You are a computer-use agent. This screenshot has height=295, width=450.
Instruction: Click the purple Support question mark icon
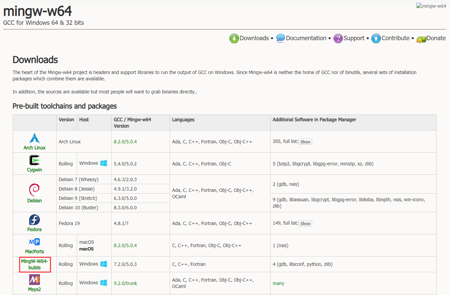point(338,38)
